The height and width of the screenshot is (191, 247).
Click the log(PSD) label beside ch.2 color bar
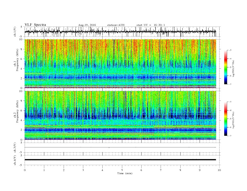point(234,120)
